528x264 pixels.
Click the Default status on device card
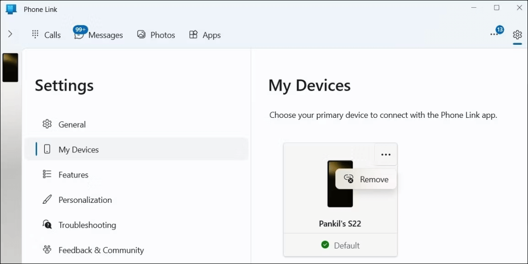340,245
